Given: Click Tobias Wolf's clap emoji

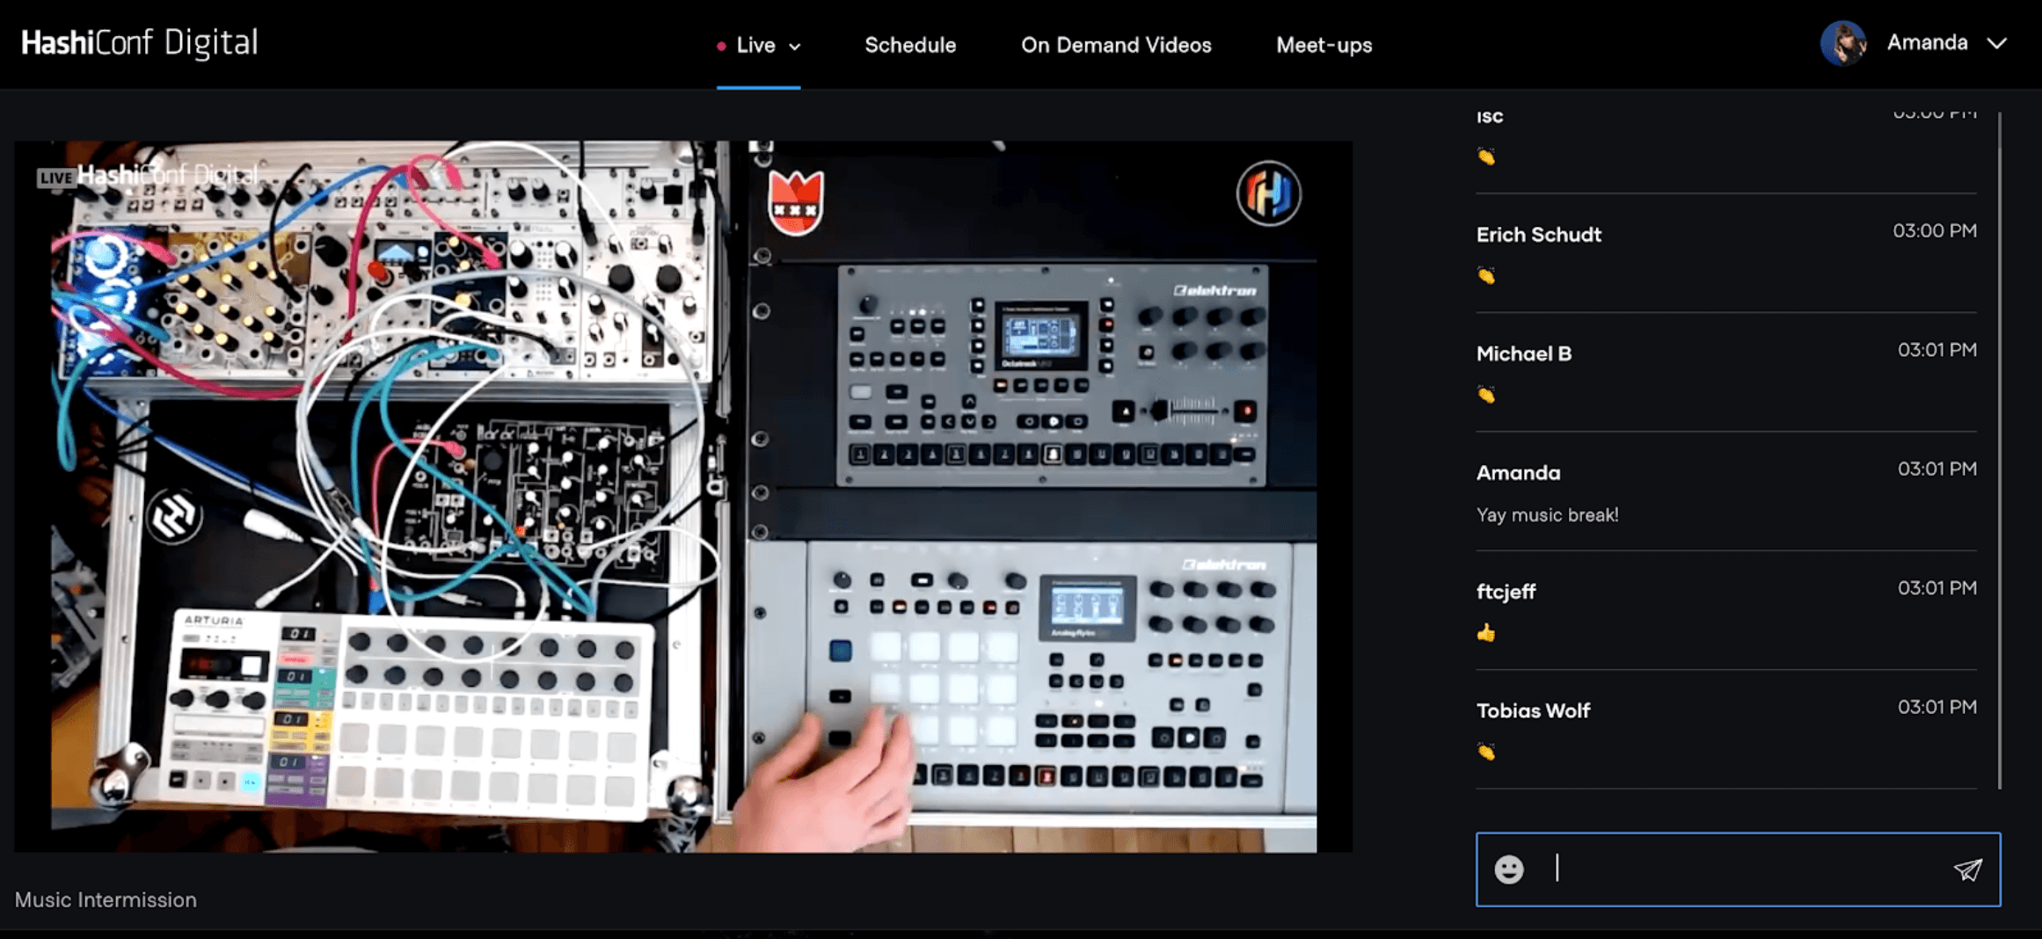Looking at the screenshot, I should 1486,752.
